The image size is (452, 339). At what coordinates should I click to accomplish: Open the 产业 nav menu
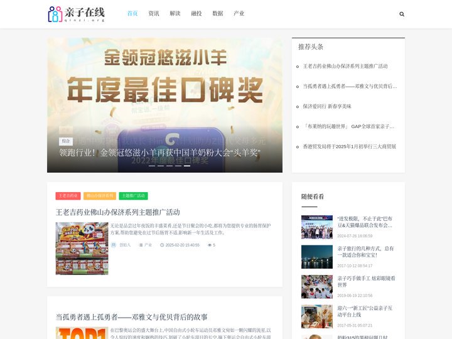tap(239, 13)
